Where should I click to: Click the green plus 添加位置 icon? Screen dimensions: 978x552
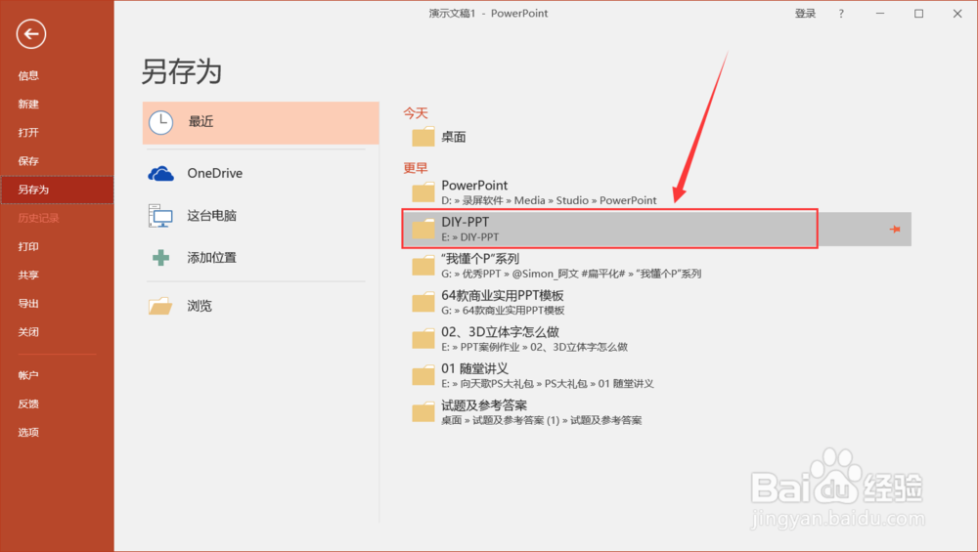(x=161, y=257)
